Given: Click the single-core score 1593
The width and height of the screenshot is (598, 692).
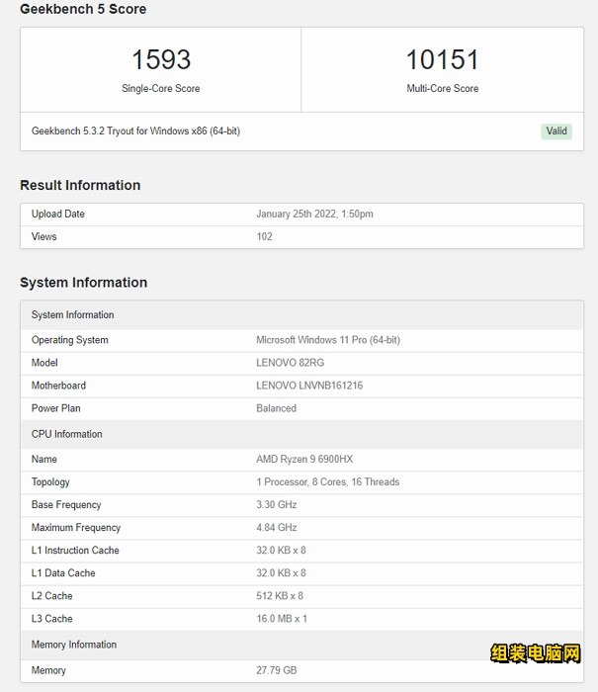Looking at the screenshot, I should (x=161, y=59).
